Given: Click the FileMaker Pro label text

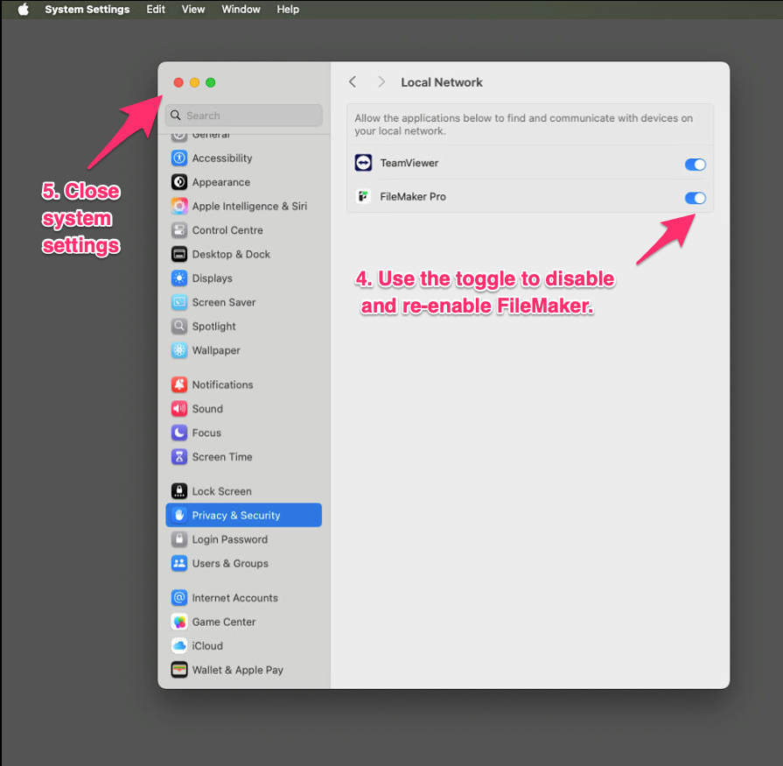Looking at the screenshot, I should (x=412, y=196).
